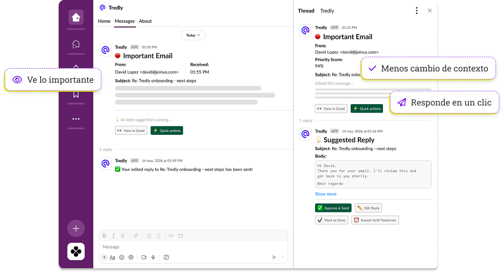Image resolution: width=504 pixels, height=272 pixels.
Task: Insert emoji using the smiley icon
Action: click(x=122, y=257)
